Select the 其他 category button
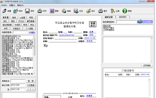The image size is (156, 98). click(x=25, y=25)
